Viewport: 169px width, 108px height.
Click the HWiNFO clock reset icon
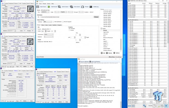(154, 106)
